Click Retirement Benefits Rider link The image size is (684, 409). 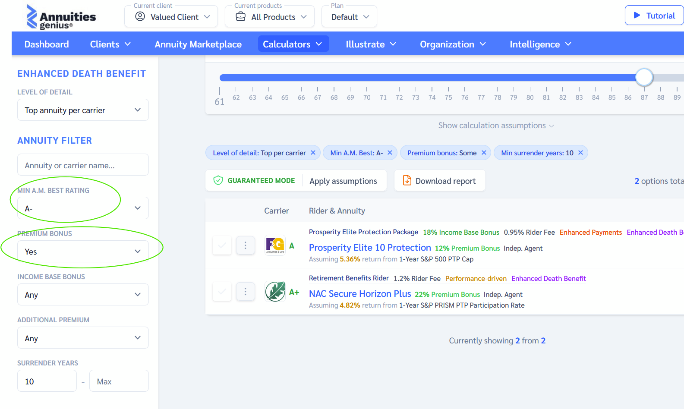click(349, 278)
